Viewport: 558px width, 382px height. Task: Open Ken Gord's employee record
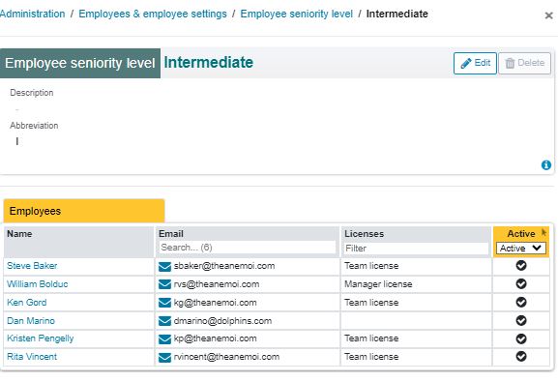[27, 303]
